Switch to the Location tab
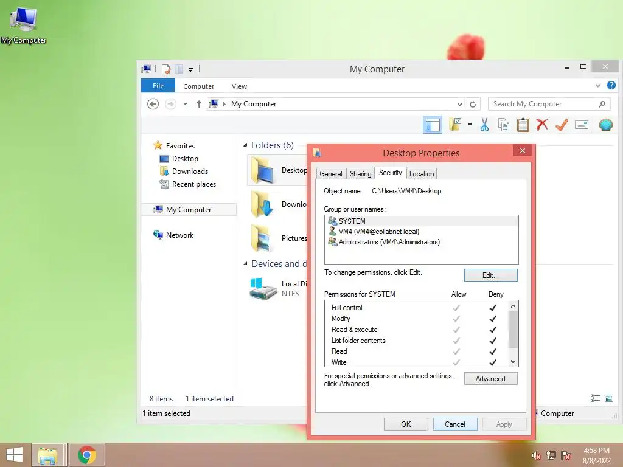Screen dimensions: 623x467 click(421, 173)
